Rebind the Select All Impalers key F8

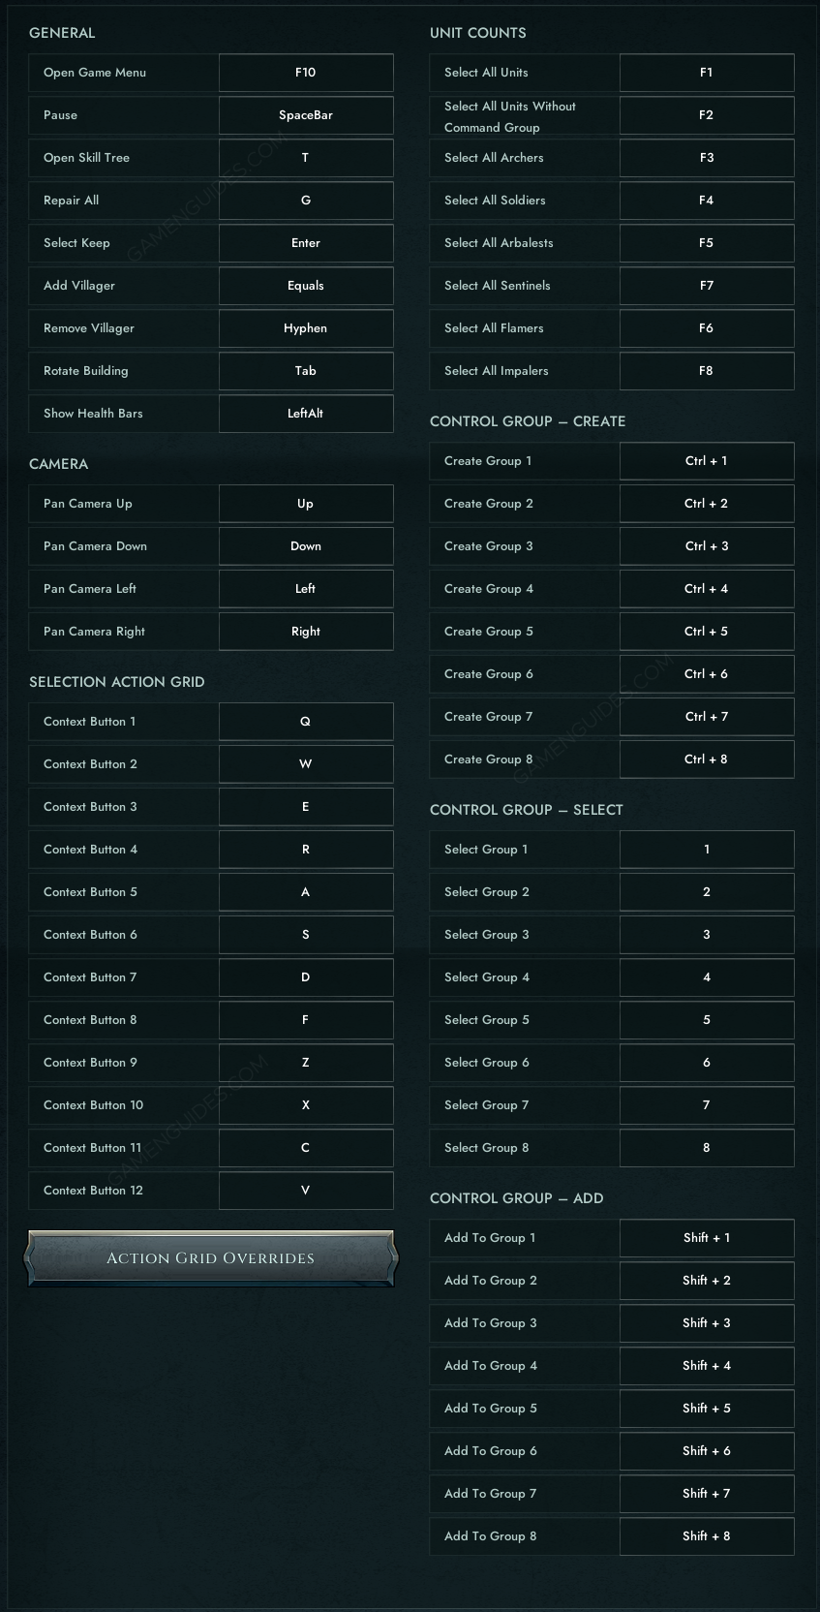(707, 371)
